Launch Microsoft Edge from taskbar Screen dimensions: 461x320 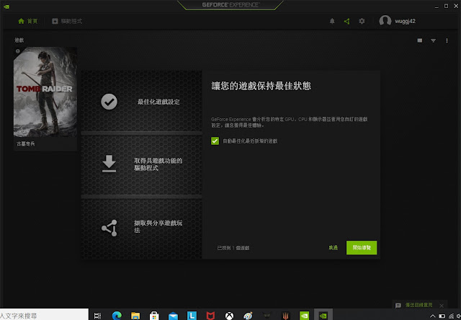117,316
